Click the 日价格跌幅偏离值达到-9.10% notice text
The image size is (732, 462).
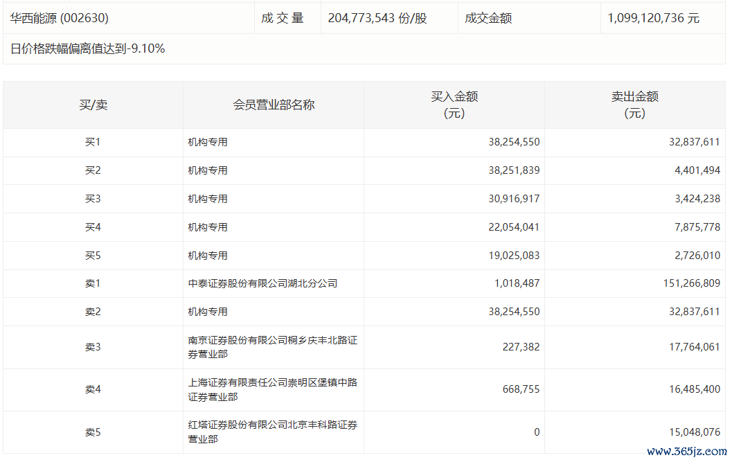[88, 48]
